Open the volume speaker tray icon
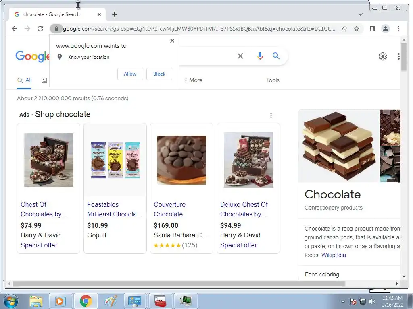 372,301
